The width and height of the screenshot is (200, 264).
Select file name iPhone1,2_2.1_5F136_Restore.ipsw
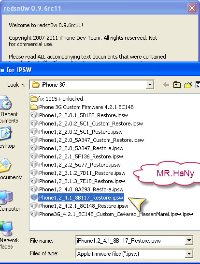(x=81, y=156)
